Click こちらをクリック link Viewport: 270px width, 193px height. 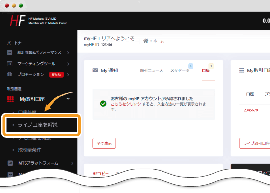tap(126, 104)
